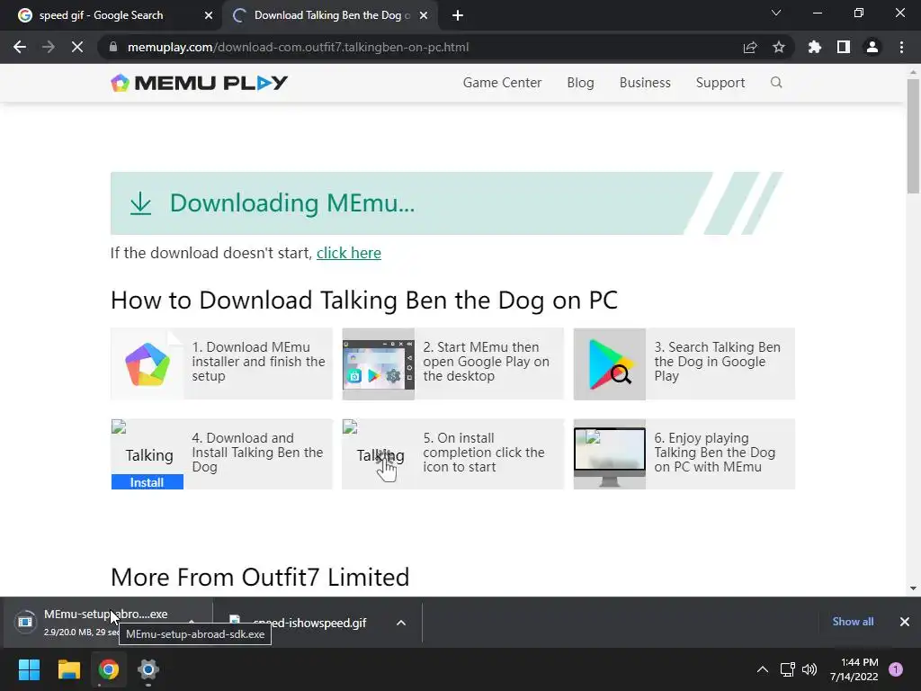Open the notification badge in taskbar

pos(896,669)
